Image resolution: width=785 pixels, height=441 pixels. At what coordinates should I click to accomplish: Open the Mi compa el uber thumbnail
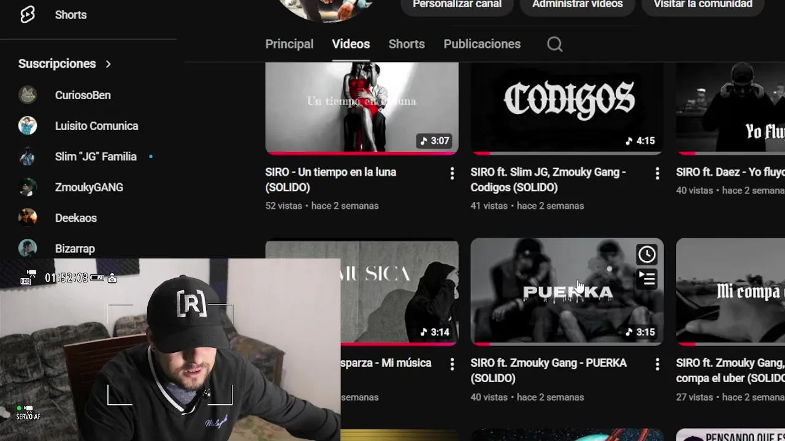(730, 292)
